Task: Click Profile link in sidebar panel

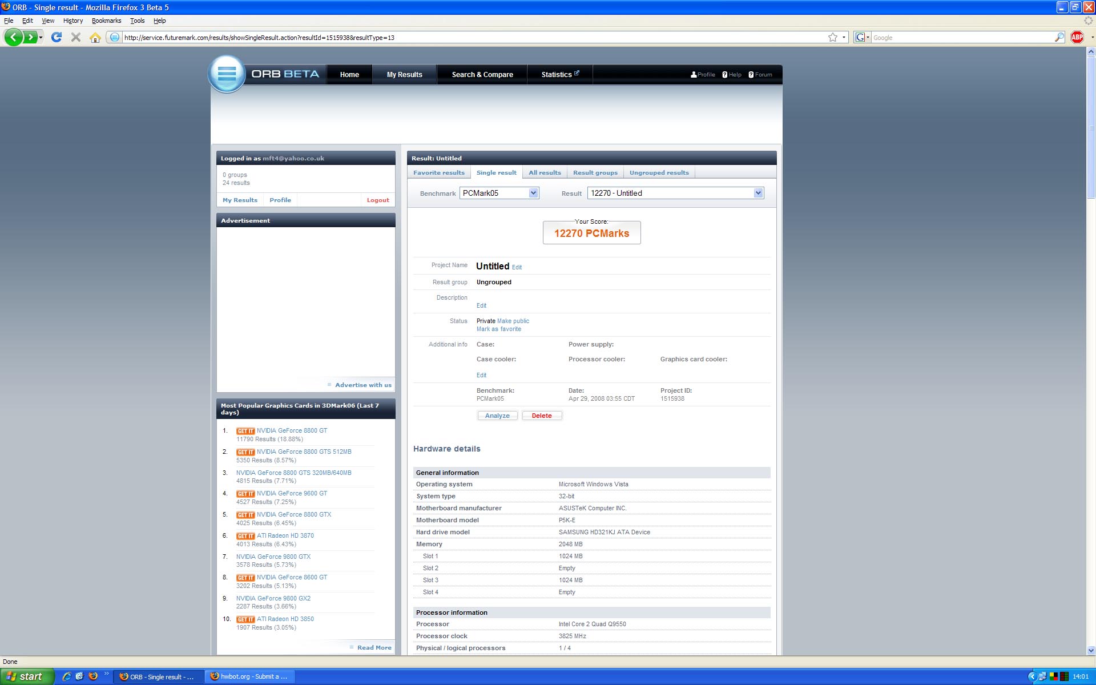Action: tap(280, 200)
